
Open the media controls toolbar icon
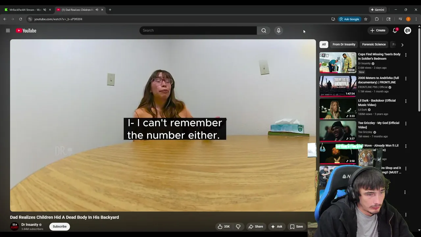pos(400,19)
